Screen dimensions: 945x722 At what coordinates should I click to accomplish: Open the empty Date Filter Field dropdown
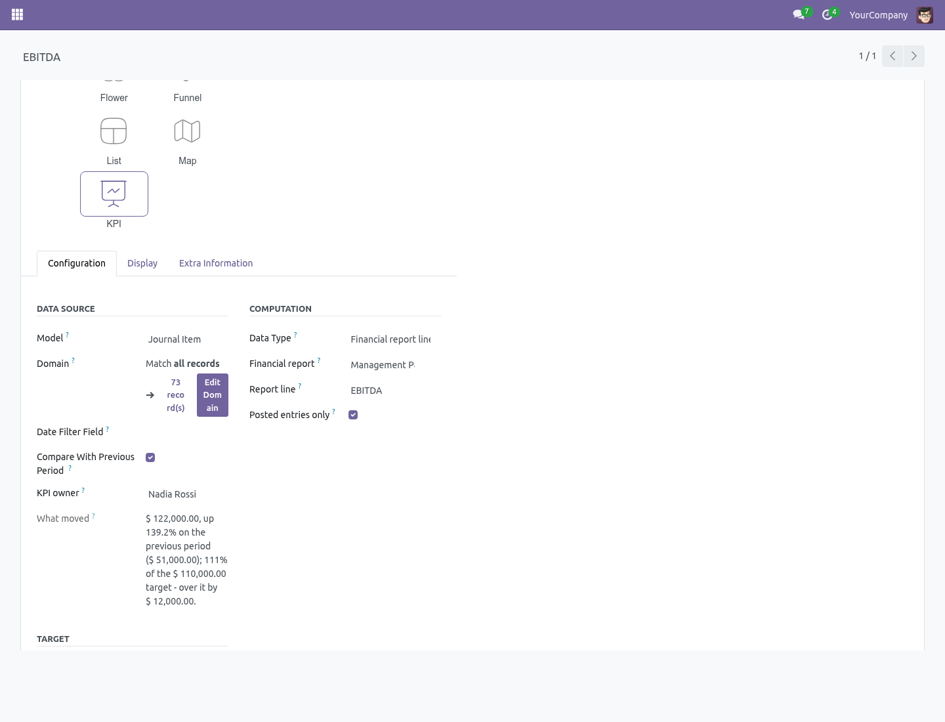coord(187,433)
